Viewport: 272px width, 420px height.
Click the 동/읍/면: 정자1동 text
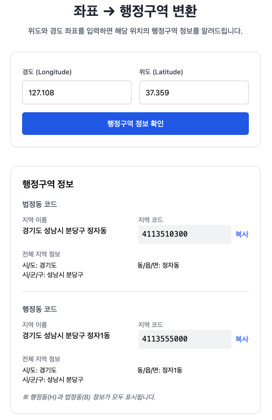[x=159, y=370]
